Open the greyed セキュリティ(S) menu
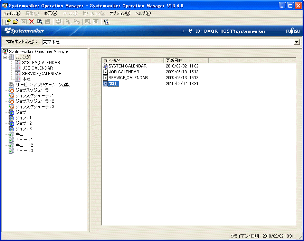 pos(94,13)
